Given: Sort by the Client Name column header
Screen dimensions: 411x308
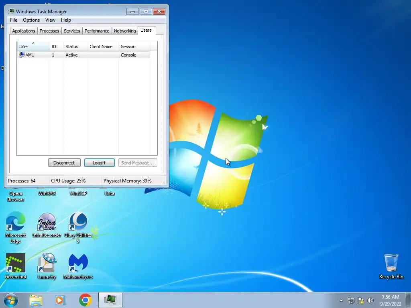Looking at the screenshot, I should [103, 46].
